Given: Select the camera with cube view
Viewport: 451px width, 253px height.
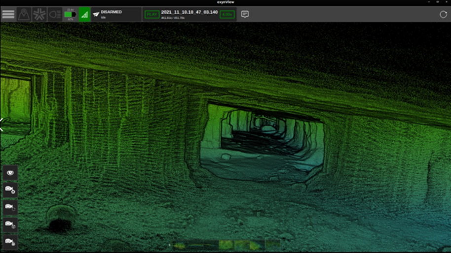Looking at the screenshot, I should coord(10,224).
